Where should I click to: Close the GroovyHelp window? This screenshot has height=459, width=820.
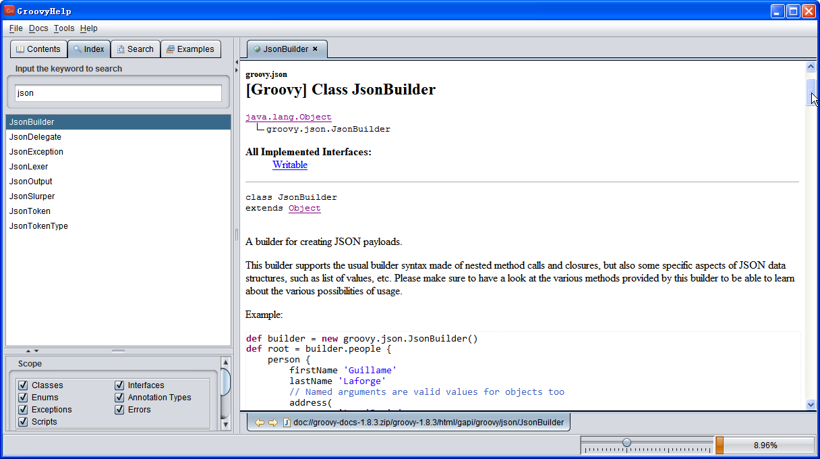click(x=809, y=11)
